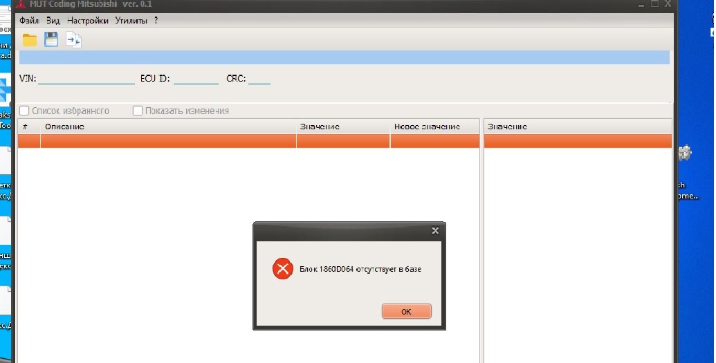Open the Вид menu
The width and height of the screenshot is (716, 363).
pos(53,21)
